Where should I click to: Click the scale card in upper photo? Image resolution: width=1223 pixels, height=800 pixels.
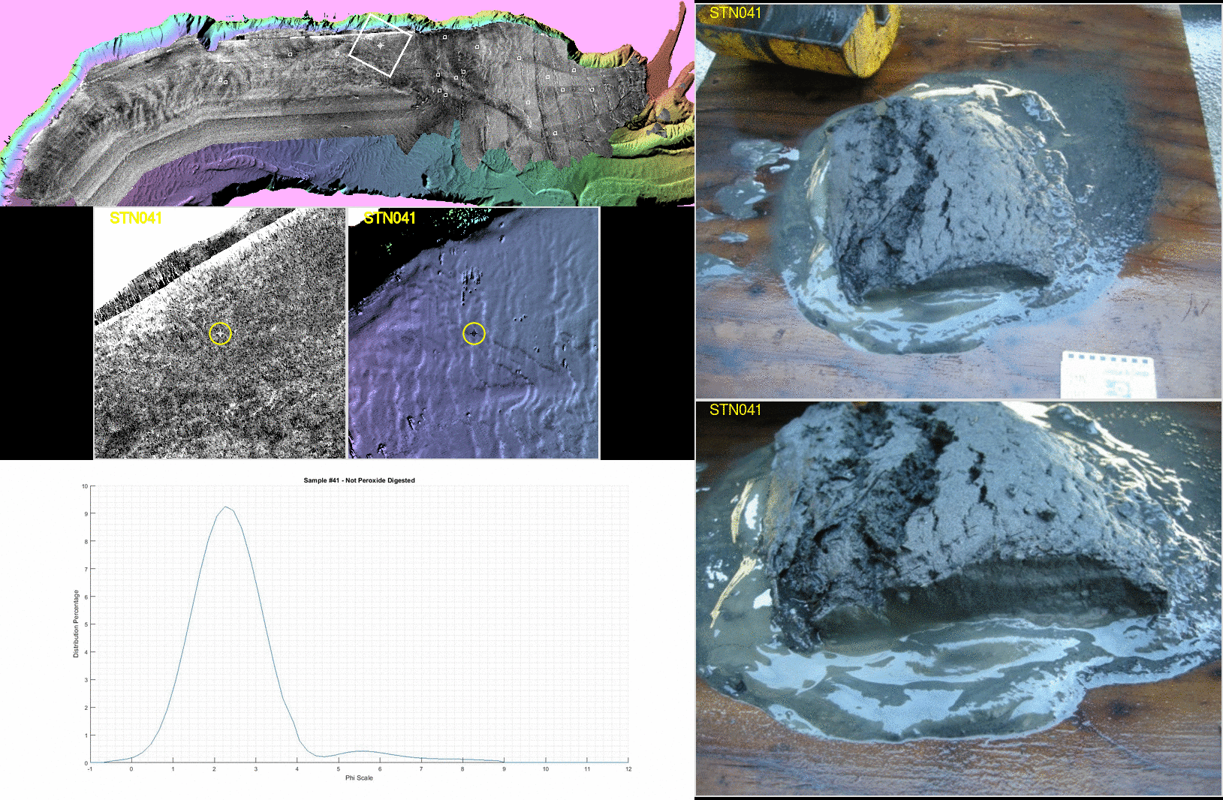point(1109,374)
